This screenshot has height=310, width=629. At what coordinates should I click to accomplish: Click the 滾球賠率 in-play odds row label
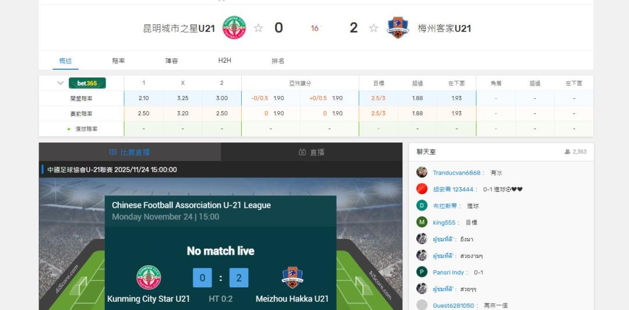(86, 129)
